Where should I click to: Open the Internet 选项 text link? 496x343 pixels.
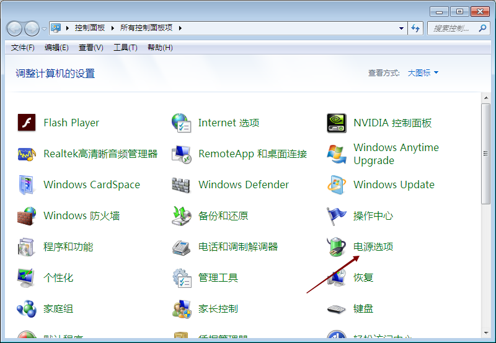(x=229, y=123)
